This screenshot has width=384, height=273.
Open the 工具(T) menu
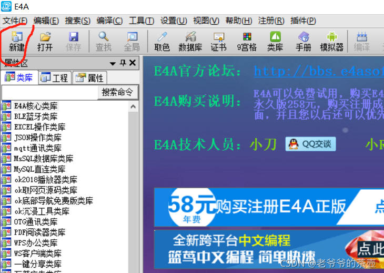tap(142, 21)
